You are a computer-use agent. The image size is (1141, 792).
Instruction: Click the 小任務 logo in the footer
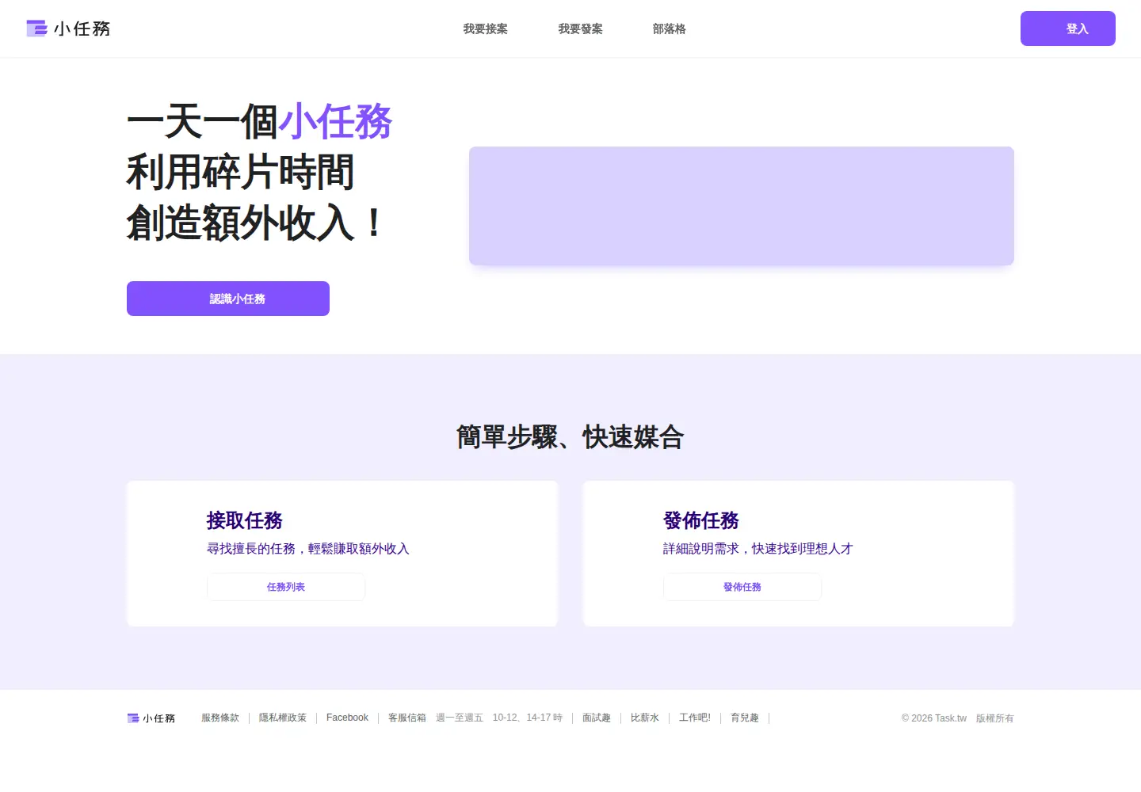[151, 718]
